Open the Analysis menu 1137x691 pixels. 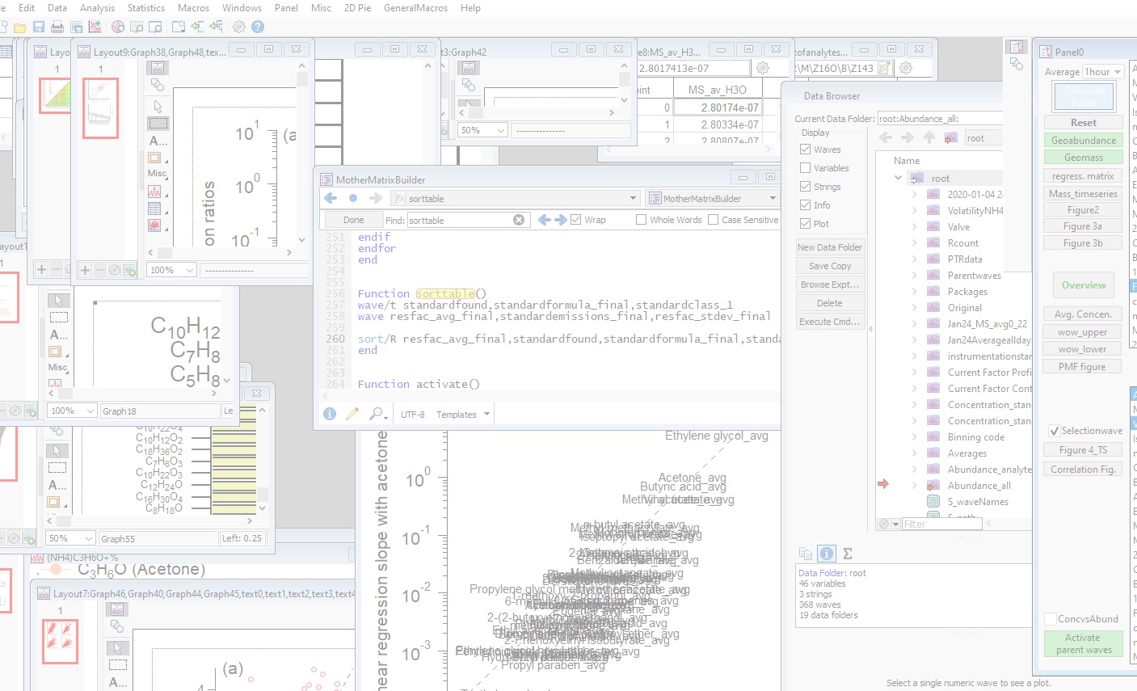(97, 8)
